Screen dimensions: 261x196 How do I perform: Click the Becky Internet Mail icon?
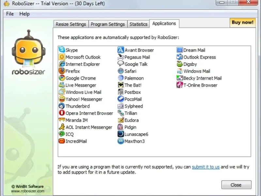pos(180,78)
